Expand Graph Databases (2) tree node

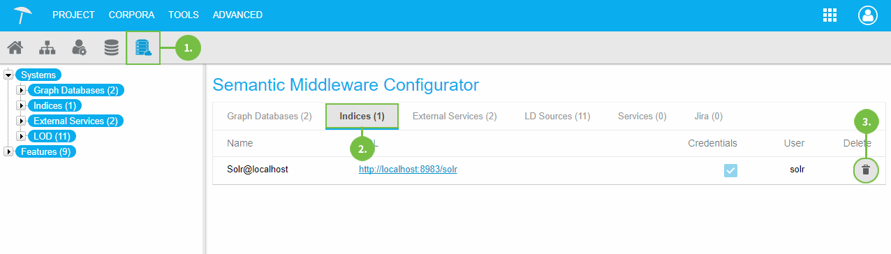[21, 90]
